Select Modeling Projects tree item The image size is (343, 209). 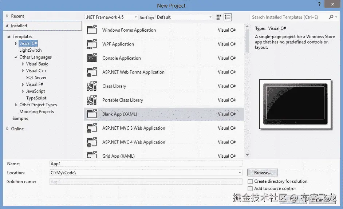tap(36, 112)
